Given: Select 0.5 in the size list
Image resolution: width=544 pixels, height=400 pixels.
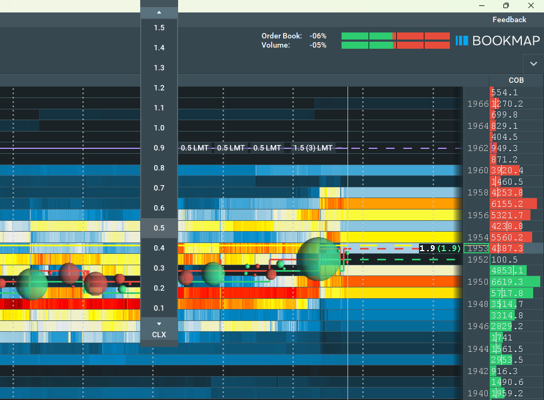Looking at the screenshot, I should point(159,228).
